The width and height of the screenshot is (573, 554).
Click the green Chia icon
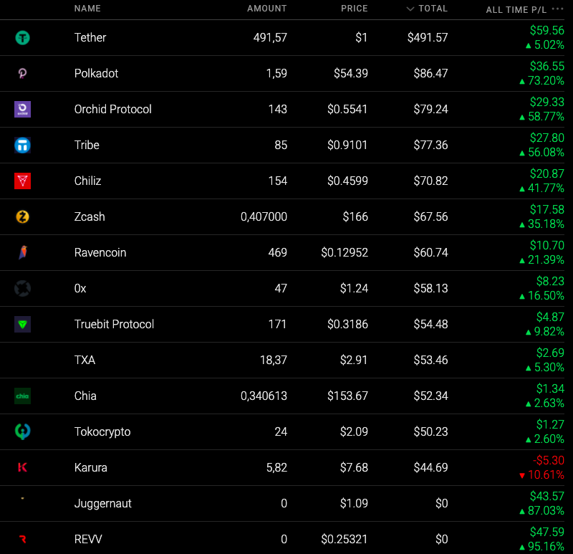22,396
